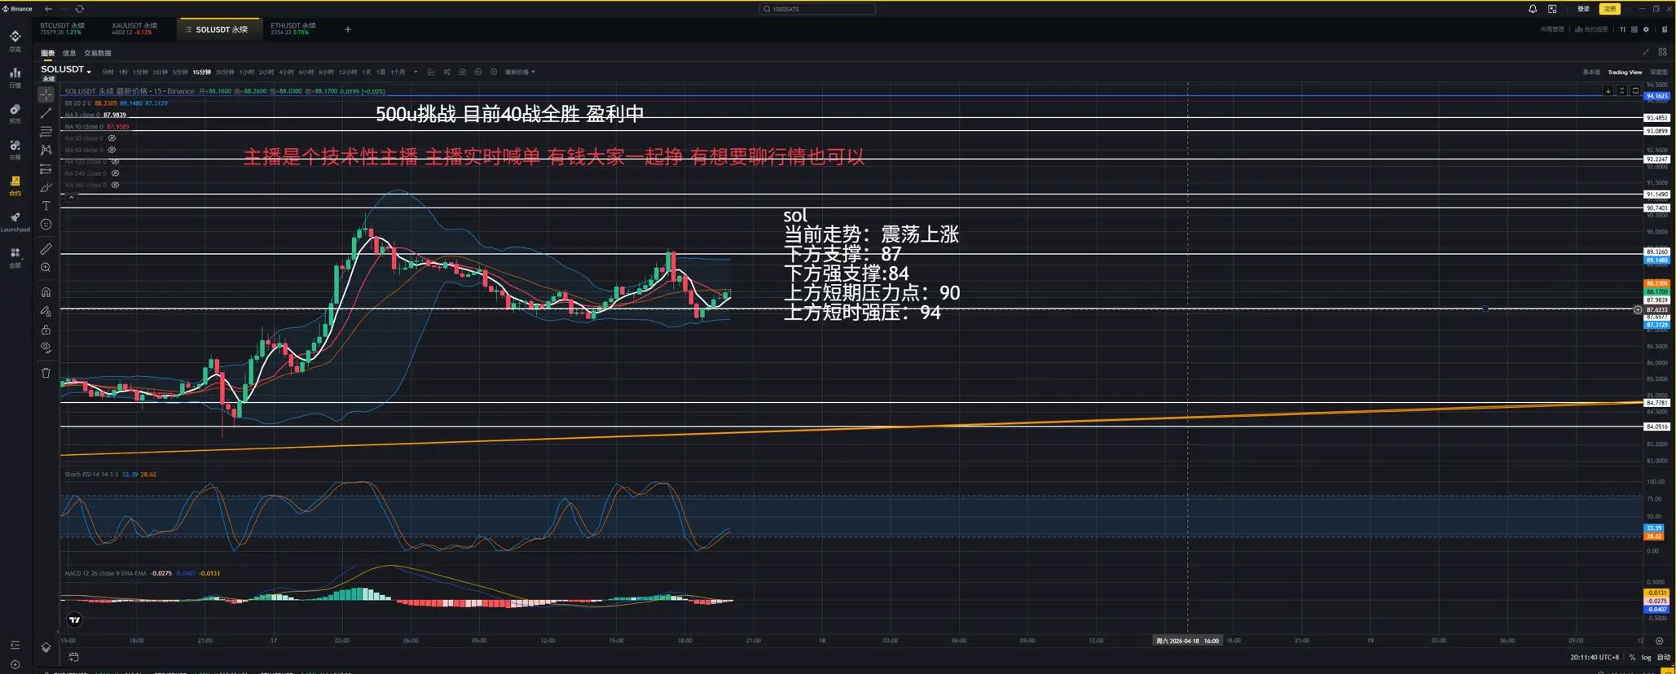Collapse the indicator legend chevron
Screen dimensions: 1676x674
pos(72,197)
